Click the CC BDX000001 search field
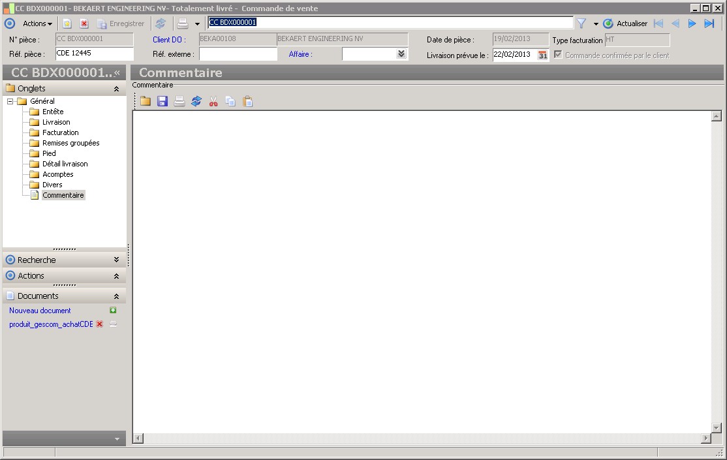The width and height of the screenshot is (727, 460). (x=390, y=22)
